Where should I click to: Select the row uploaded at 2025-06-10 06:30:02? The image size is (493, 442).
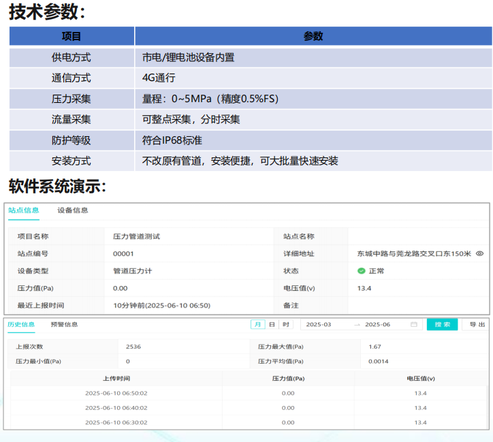(116, 422)
